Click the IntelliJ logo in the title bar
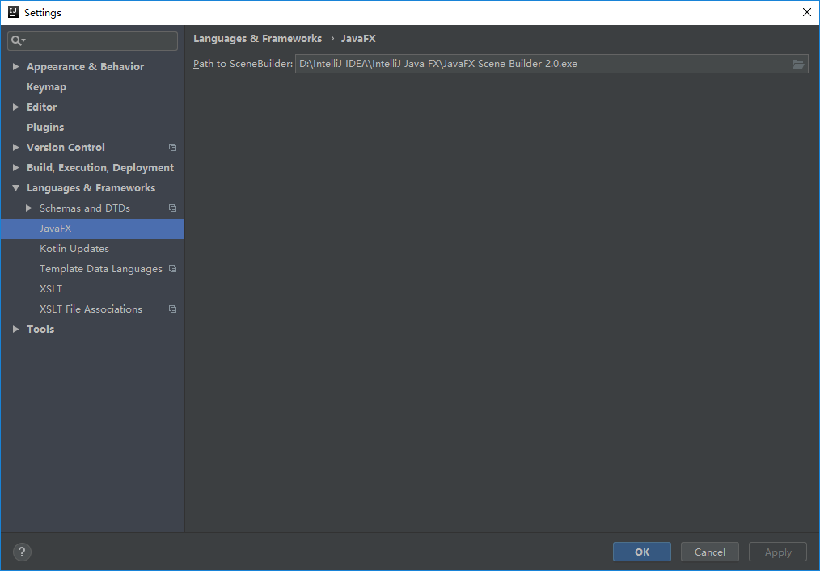The image size is (820, 571). [x=14, y=12]
